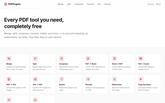The image size is (165, 103).
Task: Open Compress in the top navigation
Action: (79, 4)
